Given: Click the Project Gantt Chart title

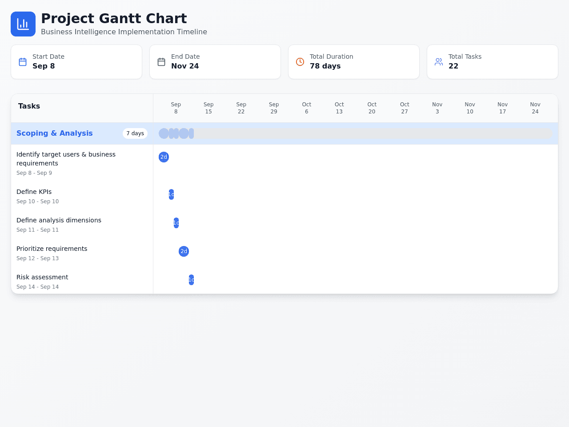Looking at the screenshot, I should point(114,18).
